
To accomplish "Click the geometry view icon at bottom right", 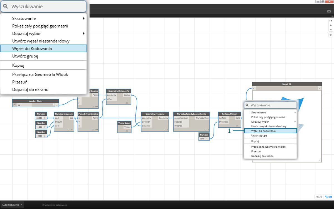I will click(319, 197).
